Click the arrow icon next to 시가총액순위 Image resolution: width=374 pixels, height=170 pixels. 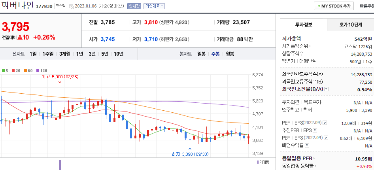click(310, 46)
